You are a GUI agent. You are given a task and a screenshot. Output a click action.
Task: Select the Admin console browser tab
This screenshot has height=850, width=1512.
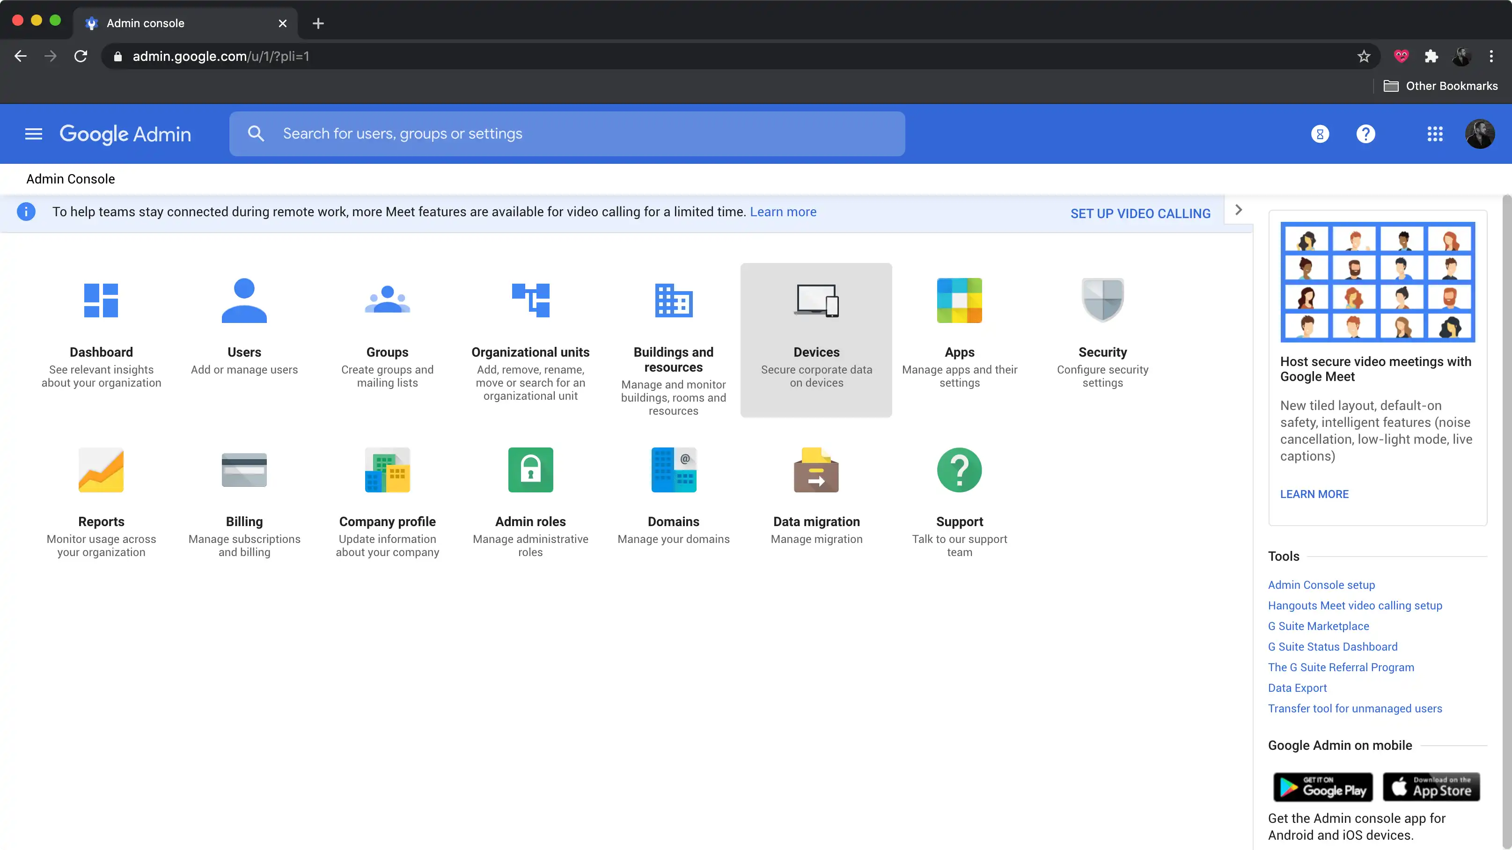coord(185,23)
